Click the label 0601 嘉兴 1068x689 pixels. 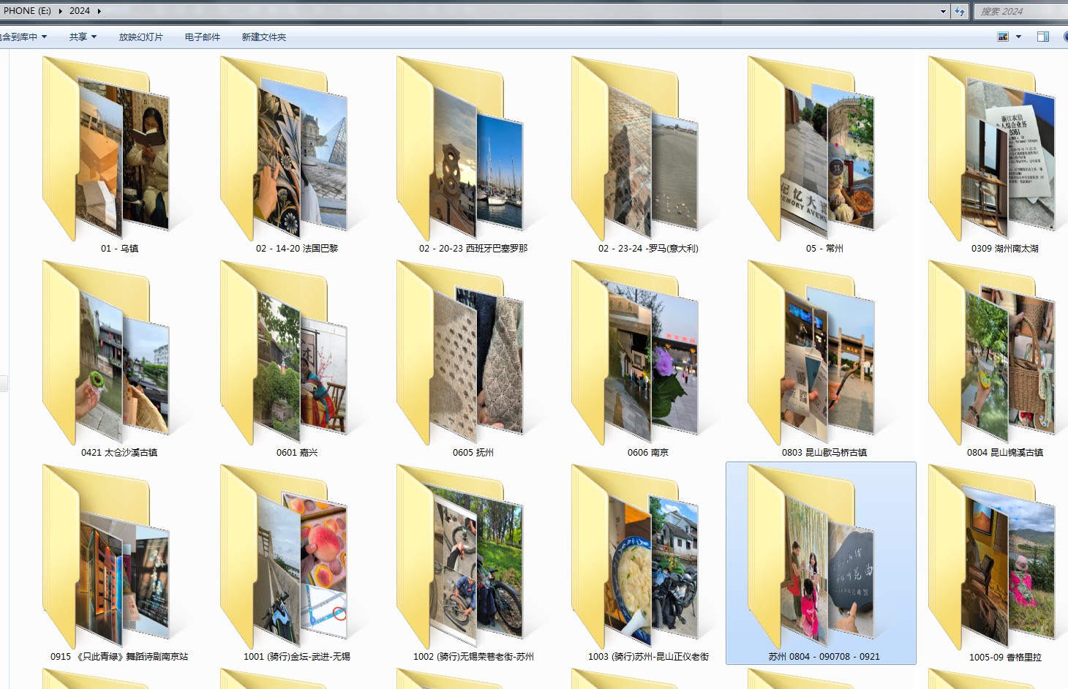[297, 453]
